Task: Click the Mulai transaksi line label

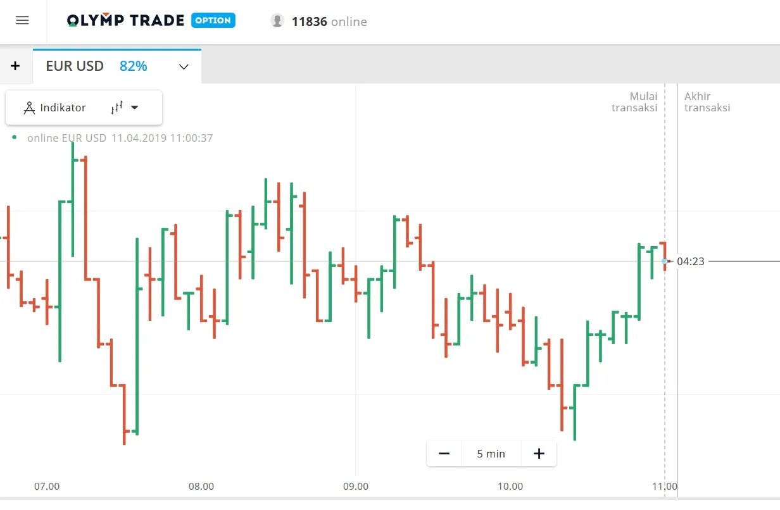Action: (x=634, y=102)
